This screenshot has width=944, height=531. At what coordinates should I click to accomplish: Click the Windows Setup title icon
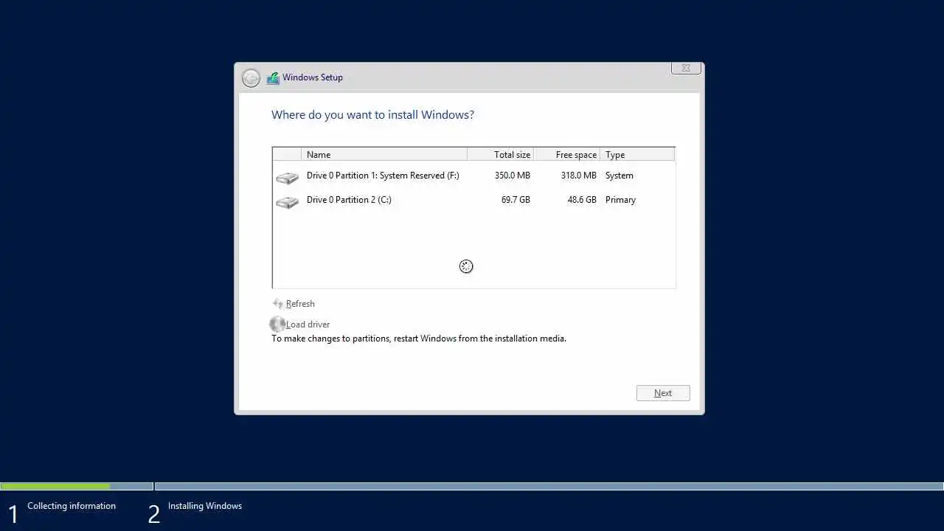[x=273, y=77]
